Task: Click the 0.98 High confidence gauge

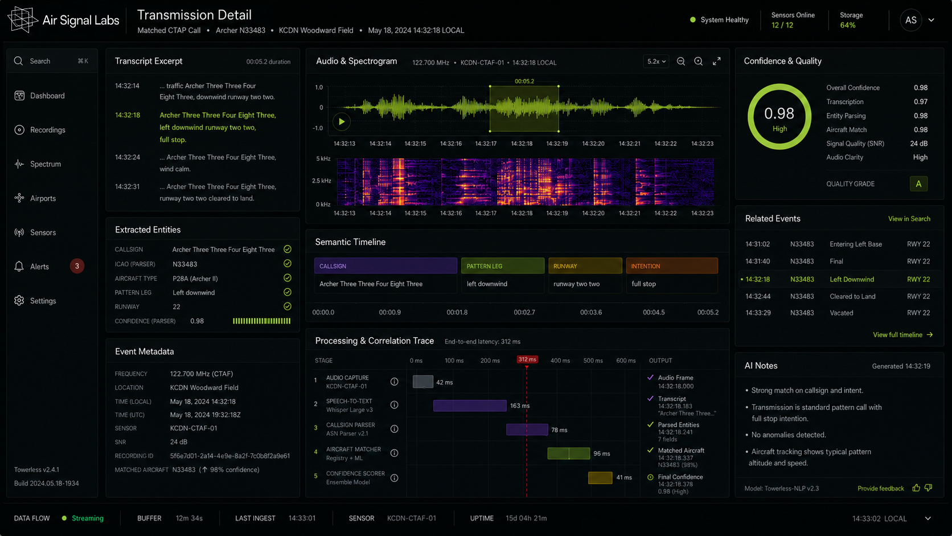Action: pos(779,117)
